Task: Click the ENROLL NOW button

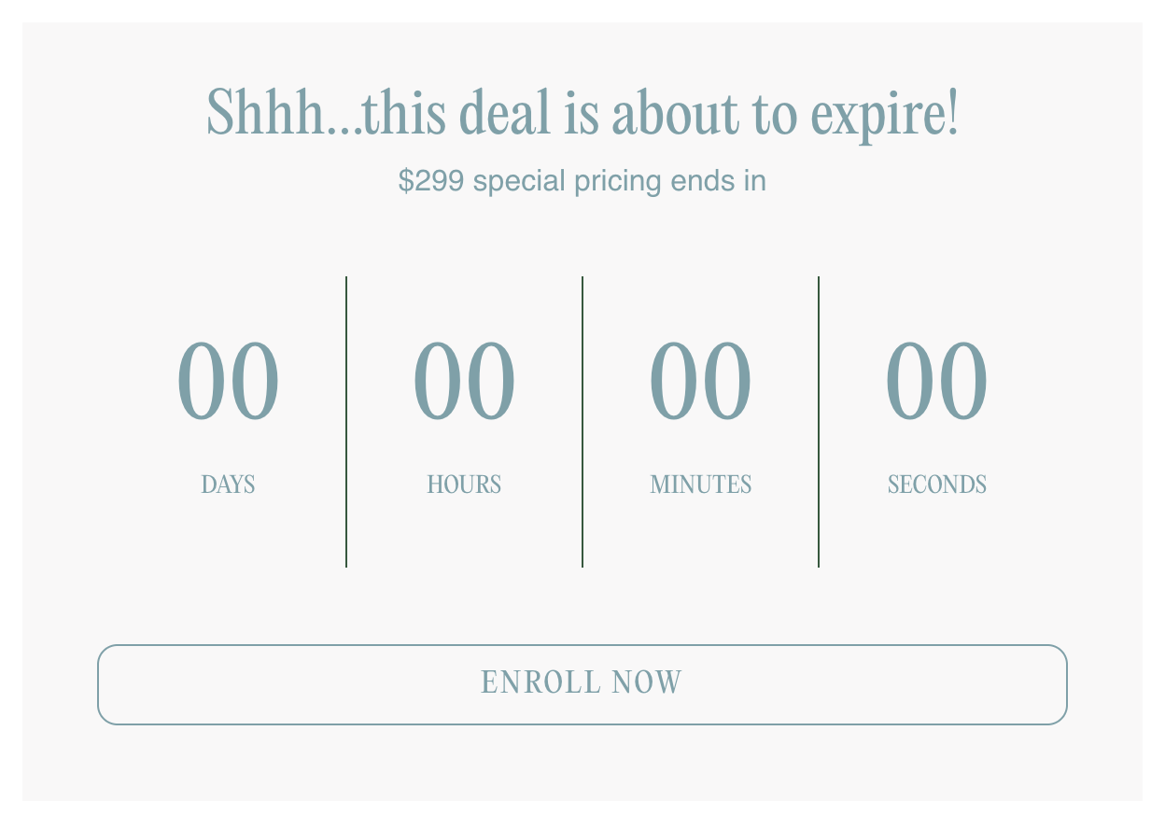Action: (582, 684)
